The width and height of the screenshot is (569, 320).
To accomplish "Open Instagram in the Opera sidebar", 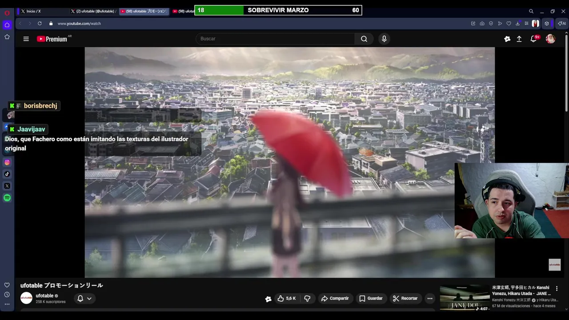I will click(7, 162).
